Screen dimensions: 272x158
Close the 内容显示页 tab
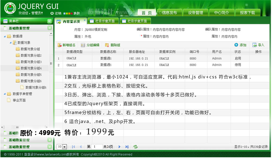point(84,20)
